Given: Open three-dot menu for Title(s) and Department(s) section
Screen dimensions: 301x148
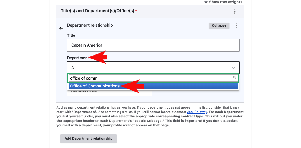Looking at the screenshot, I should pos(235,12).
